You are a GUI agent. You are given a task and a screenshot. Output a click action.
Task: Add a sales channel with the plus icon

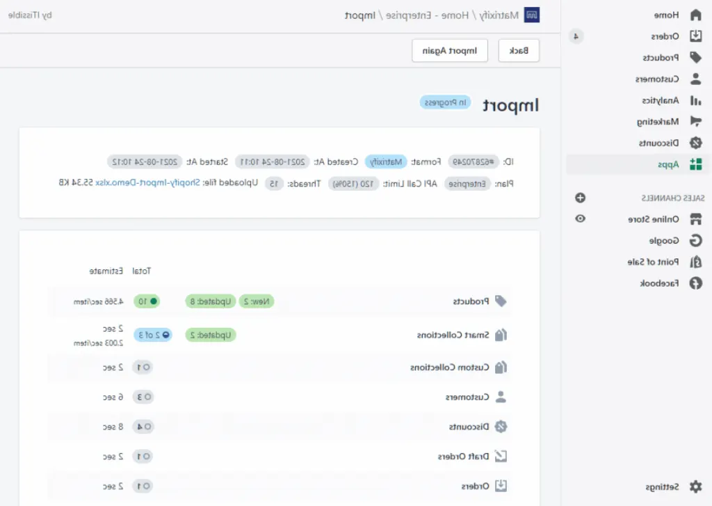click(580, 198)
